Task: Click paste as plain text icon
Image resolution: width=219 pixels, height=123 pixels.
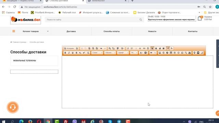Action: pyautogui.click(x=93, y=49)
